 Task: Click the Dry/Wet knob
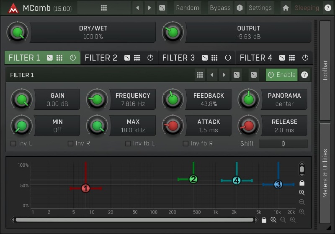coord(17,33)
